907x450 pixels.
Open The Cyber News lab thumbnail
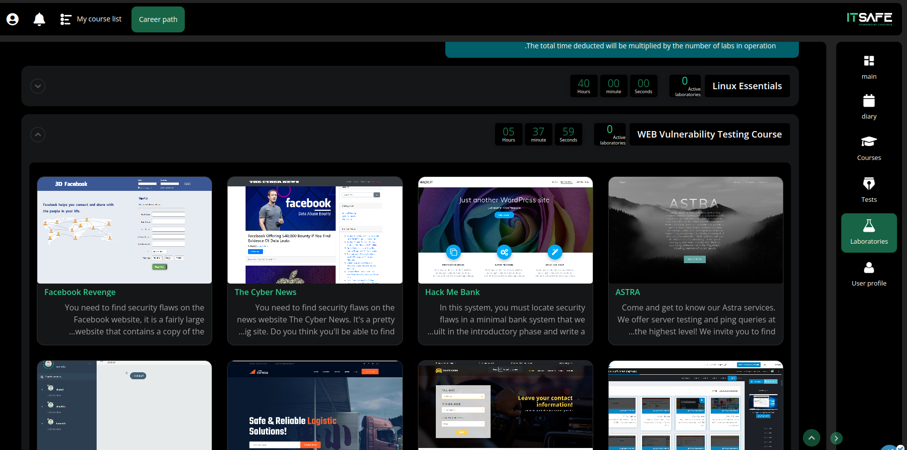315,230
